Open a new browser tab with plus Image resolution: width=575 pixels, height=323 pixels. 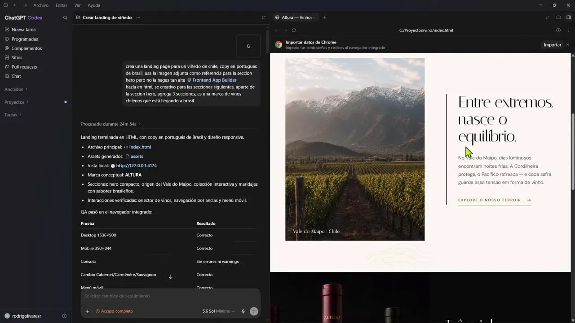click(x=324, y=17)
